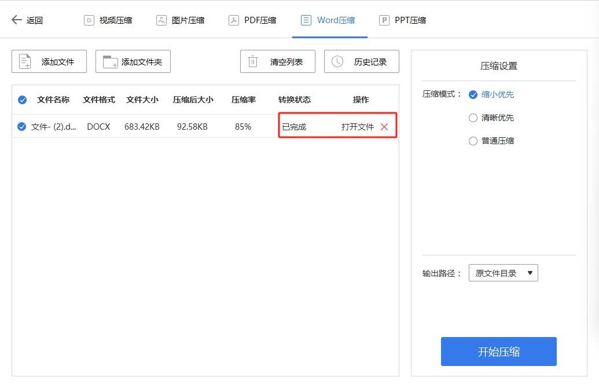599x388 pixels.
Task: Click the file name 文件- (2).d...
Action: 53,126
